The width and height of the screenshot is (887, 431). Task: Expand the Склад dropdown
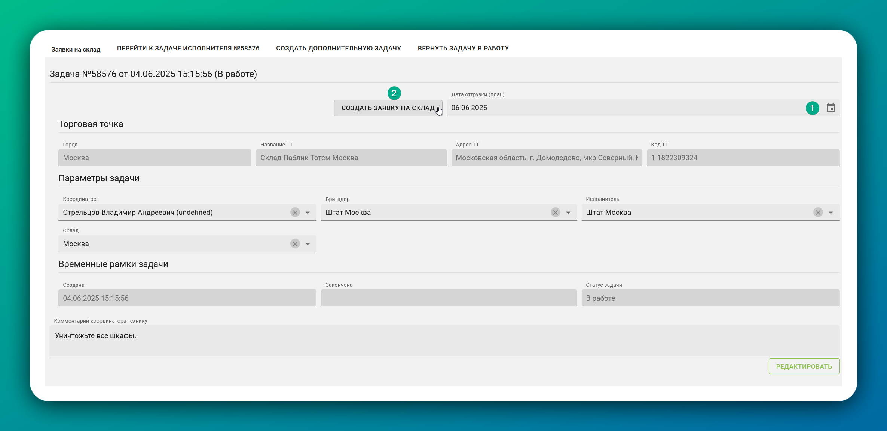click(x=308, y=244)
